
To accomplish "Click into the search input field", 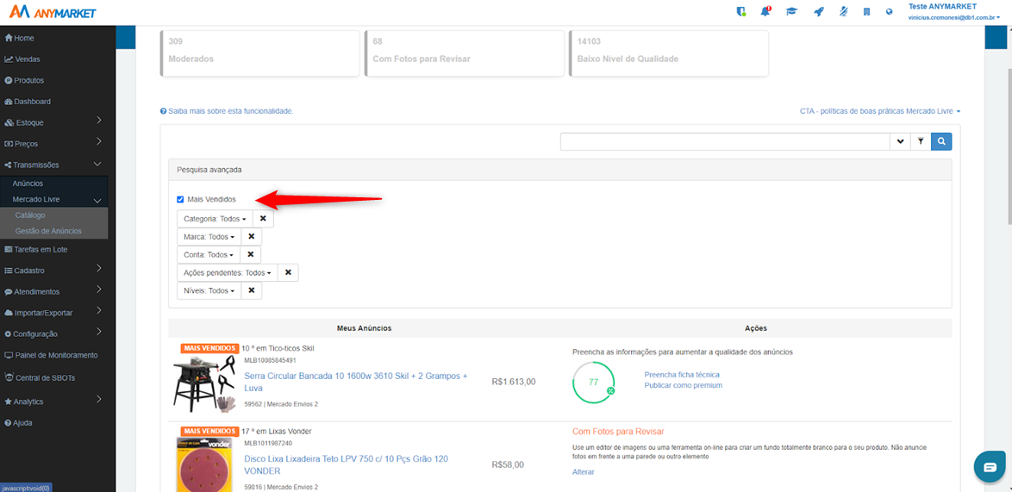I will click(725, 141).
